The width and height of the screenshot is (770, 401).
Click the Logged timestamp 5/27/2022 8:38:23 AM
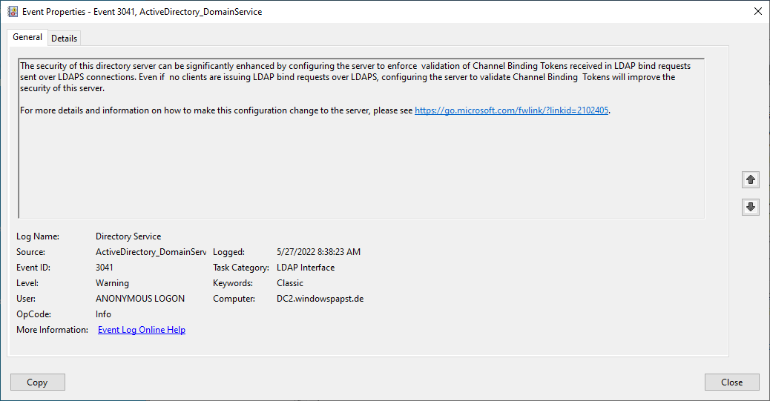317,252
